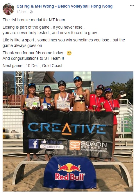The image size is (136, 193).
Task: Open the three-dot post options menu
Action: click(x=132, y=6)
